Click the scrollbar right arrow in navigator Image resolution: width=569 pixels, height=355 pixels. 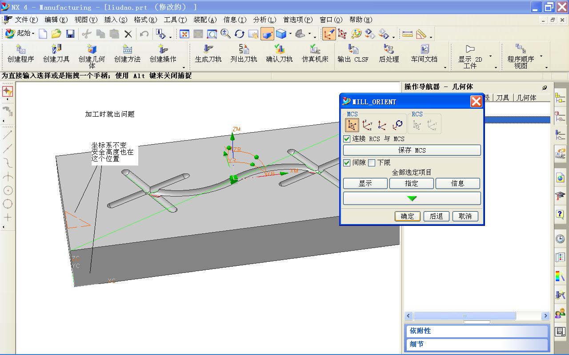pyautogui.click(x=545, y=316)
